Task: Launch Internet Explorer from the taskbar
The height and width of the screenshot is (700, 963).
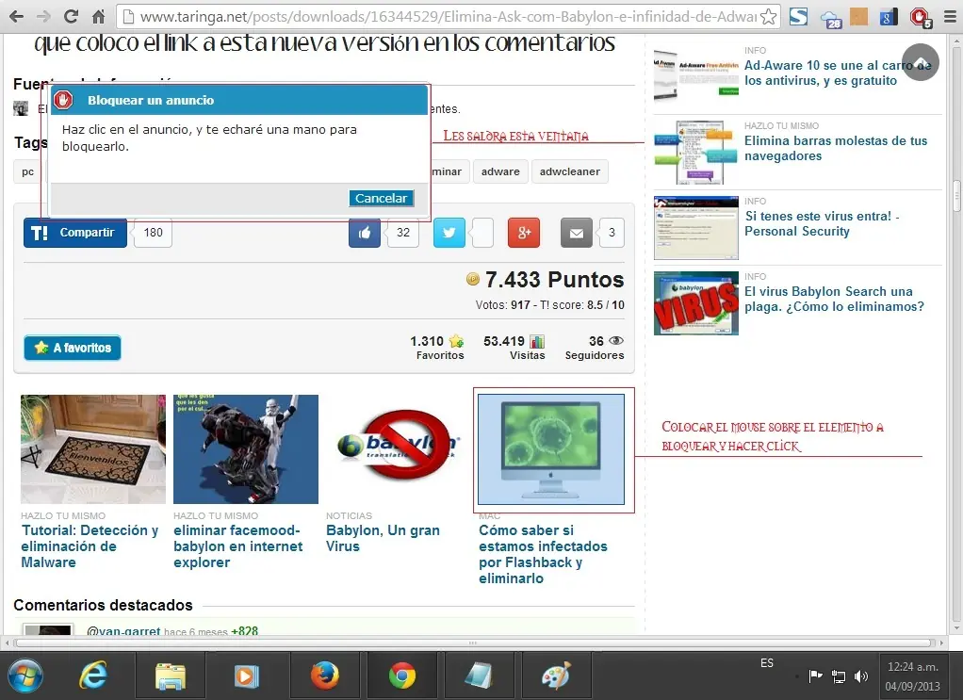Action: [x=93, y=676]
